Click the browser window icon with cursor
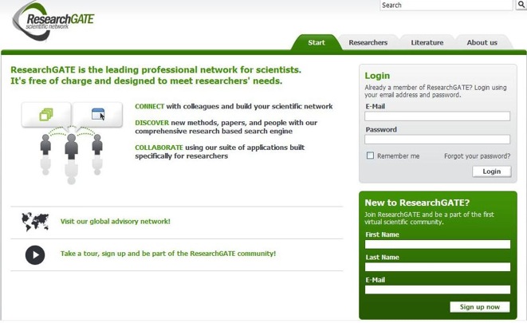The height and width of the screenshot is (323, 527). pyautogui.click(x=98, y=115)
